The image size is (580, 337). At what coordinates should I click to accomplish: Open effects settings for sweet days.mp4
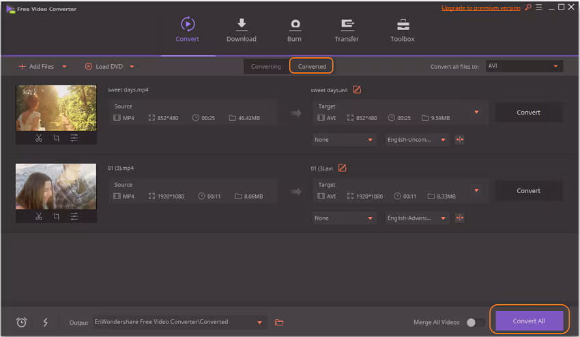pyautogui.click(x=74, y=138)
